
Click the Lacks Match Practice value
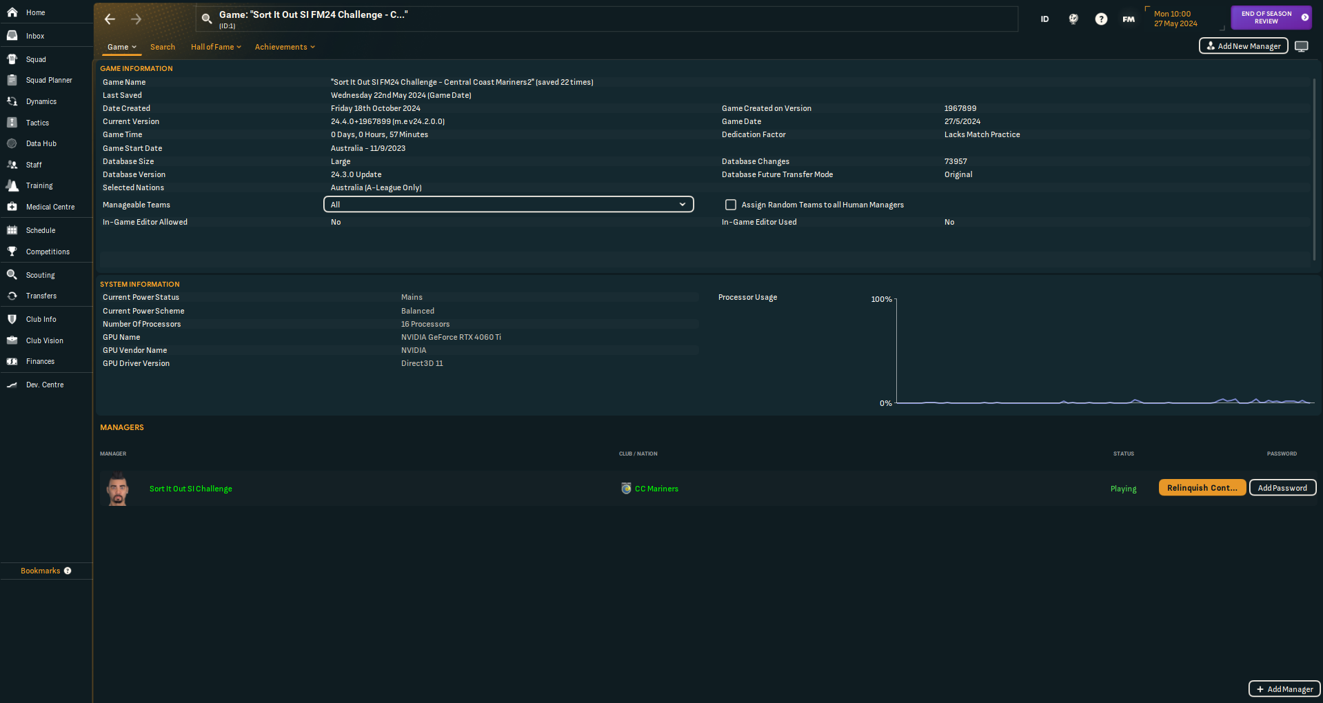click(x=982, y=134)
